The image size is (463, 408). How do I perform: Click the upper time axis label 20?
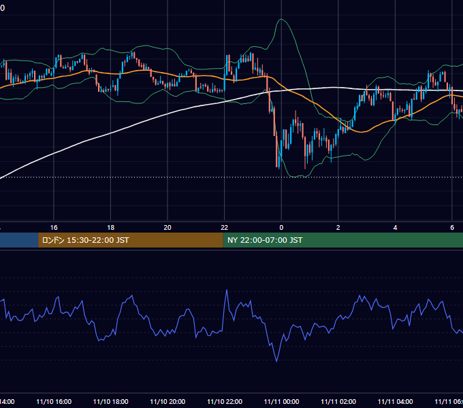click(x=167, y=228)
